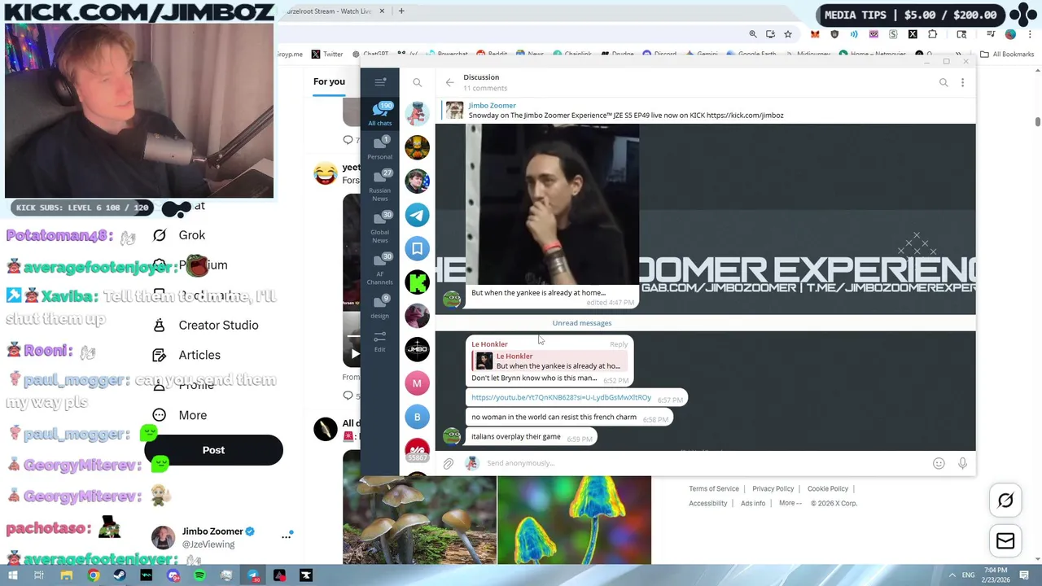Screen dimensions: 1042x586
Task: Click the Telegram chat list search icon
Action: (x=417, y=82)
